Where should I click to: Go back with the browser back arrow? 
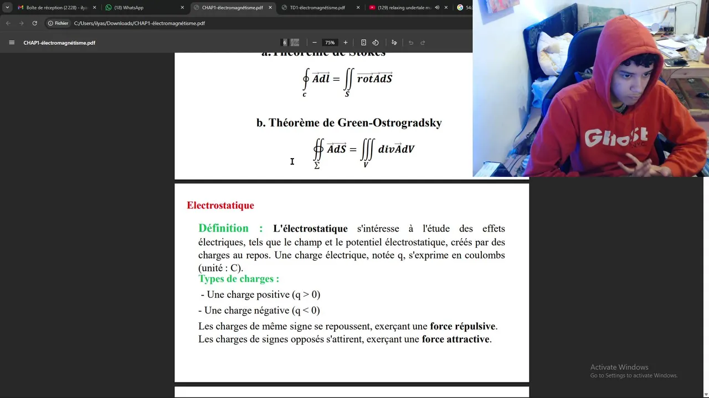coord(8,23)
